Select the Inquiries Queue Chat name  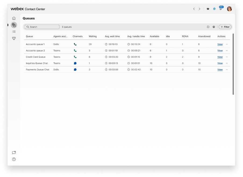pos(37,63)
